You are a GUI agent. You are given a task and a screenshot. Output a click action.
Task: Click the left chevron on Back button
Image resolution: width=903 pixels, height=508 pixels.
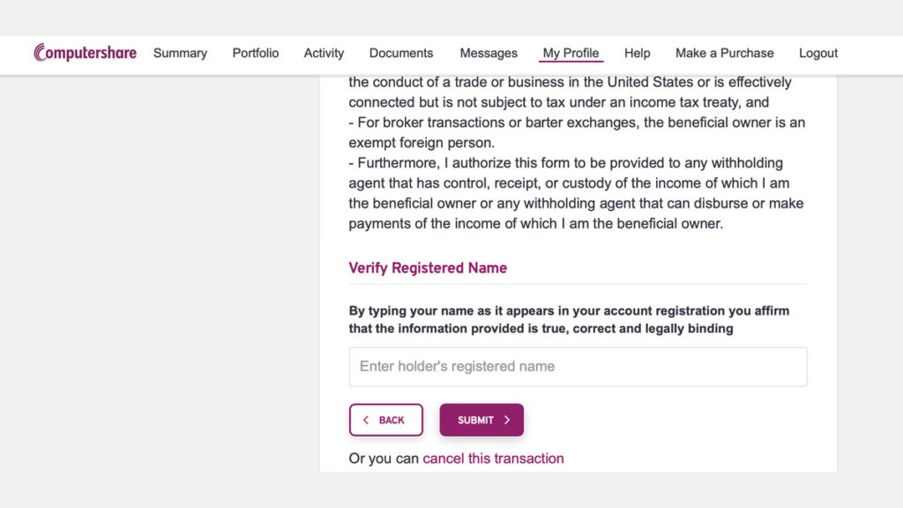(x=366, y=421)
